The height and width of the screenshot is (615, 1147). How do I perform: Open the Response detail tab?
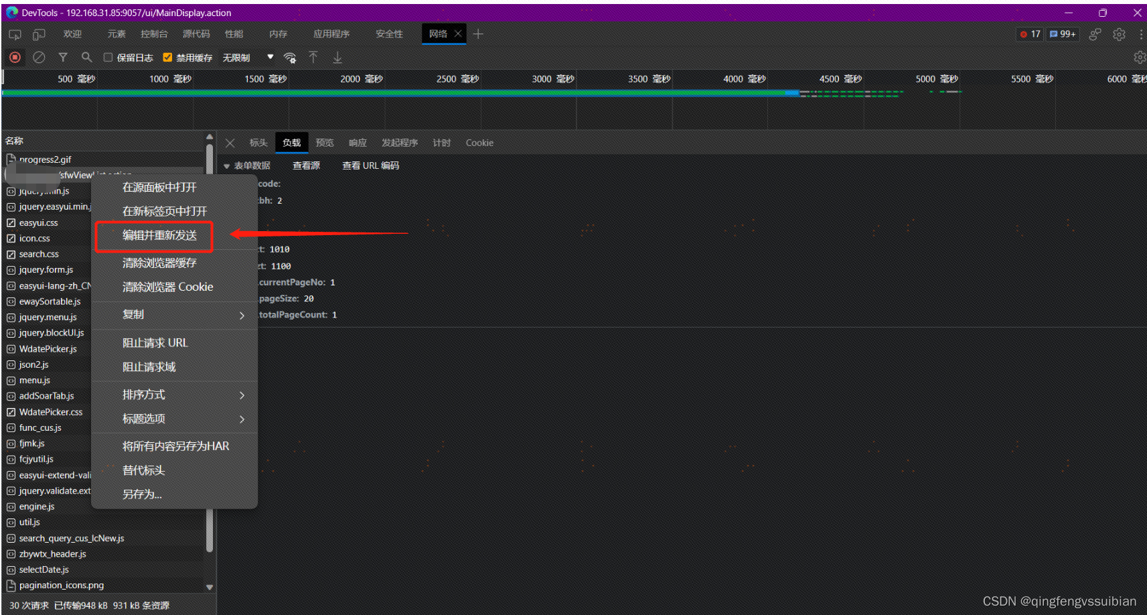[358, 143]
